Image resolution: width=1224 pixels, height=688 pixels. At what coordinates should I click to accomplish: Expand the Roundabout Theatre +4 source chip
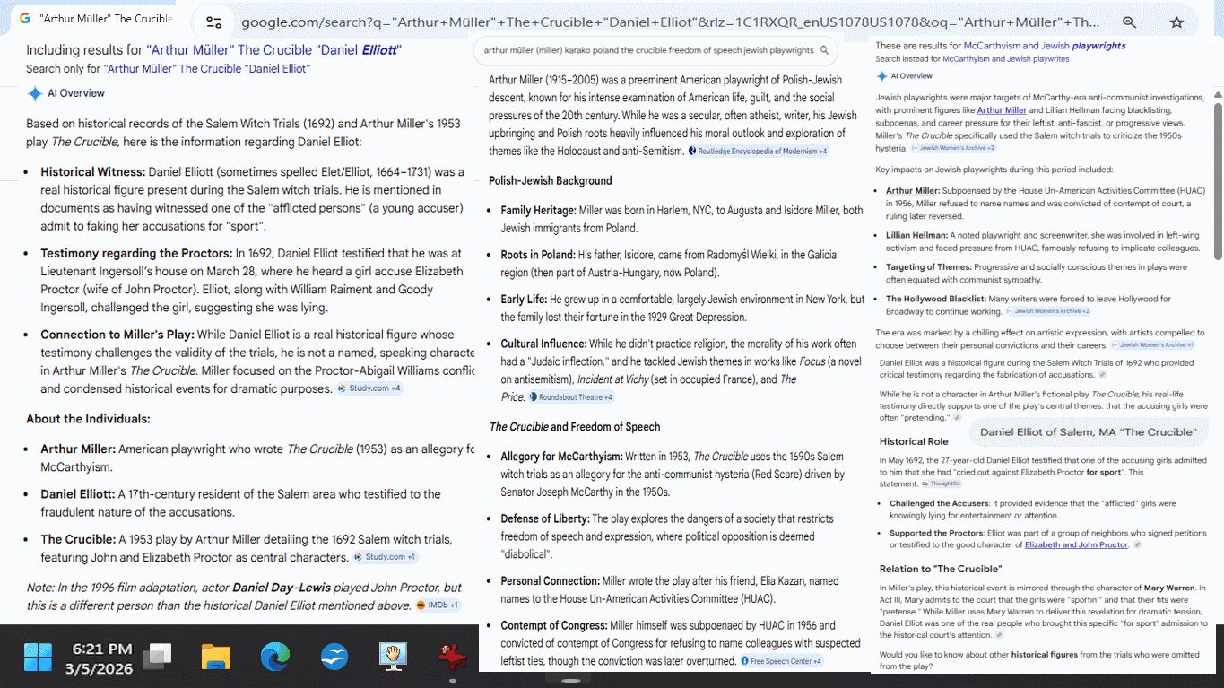pos(571,397)
